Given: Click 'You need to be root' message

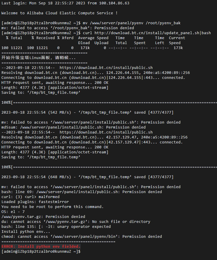Looking at the screenshot, I should [x=52, y=207].
